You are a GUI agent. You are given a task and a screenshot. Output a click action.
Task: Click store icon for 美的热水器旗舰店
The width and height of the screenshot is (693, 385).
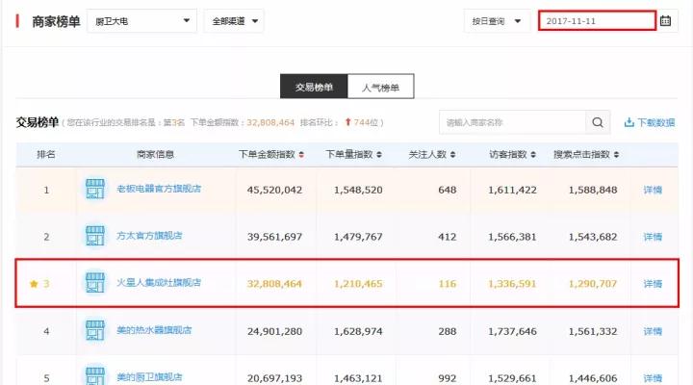(x=95, y=330)
